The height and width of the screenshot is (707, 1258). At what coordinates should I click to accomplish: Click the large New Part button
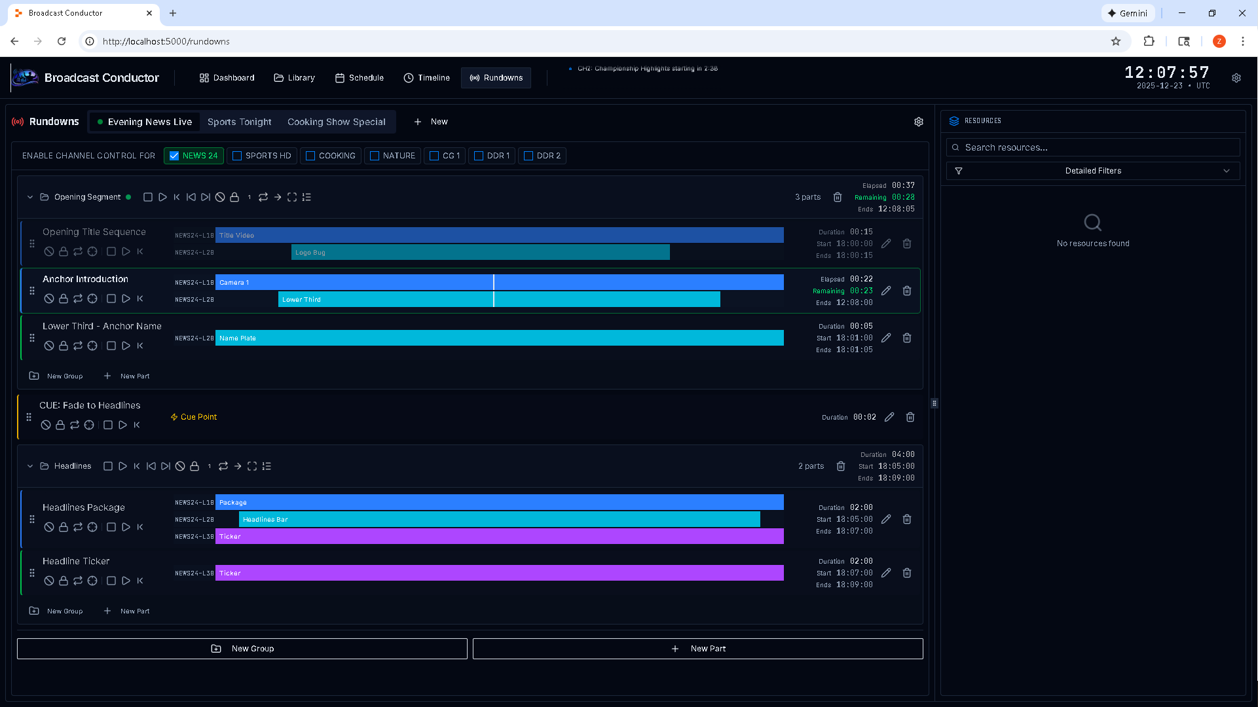point(697,649)
